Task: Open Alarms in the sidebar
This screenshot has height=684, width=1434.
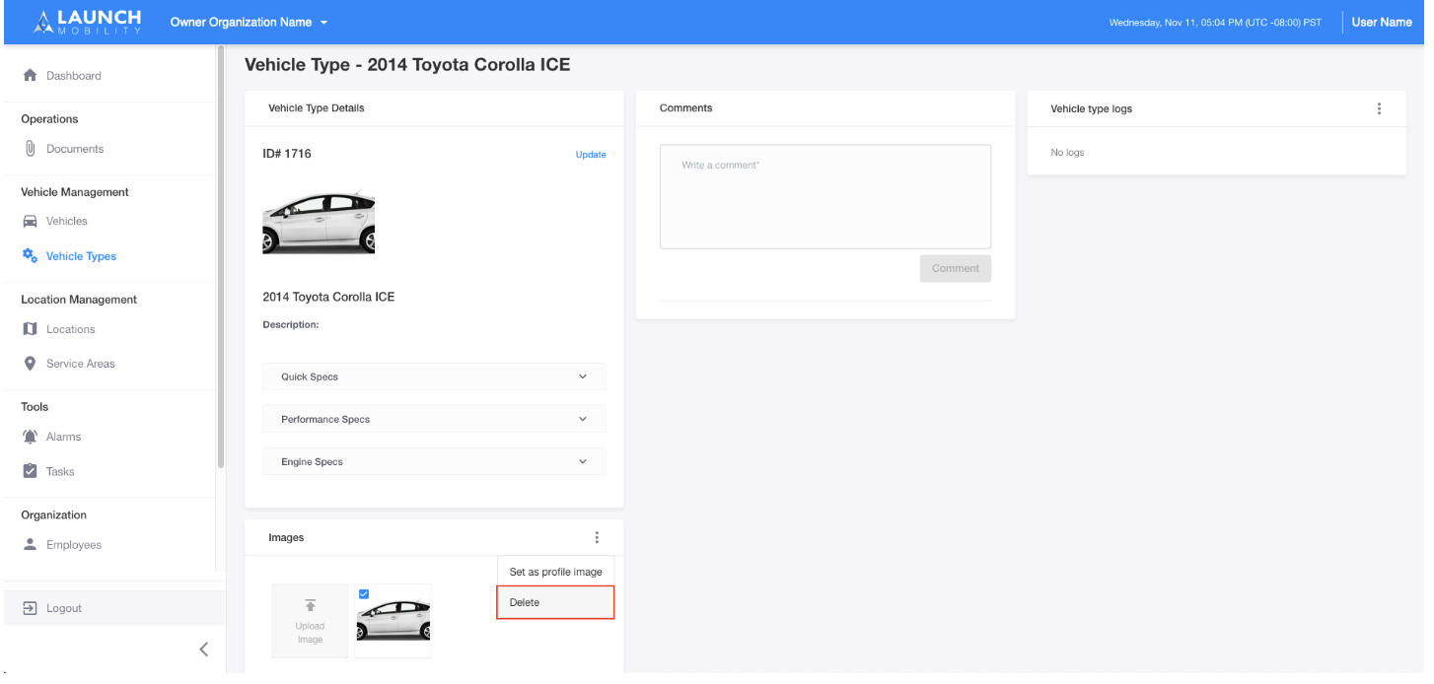Action: pyautogui.click(x=64, y=437)
